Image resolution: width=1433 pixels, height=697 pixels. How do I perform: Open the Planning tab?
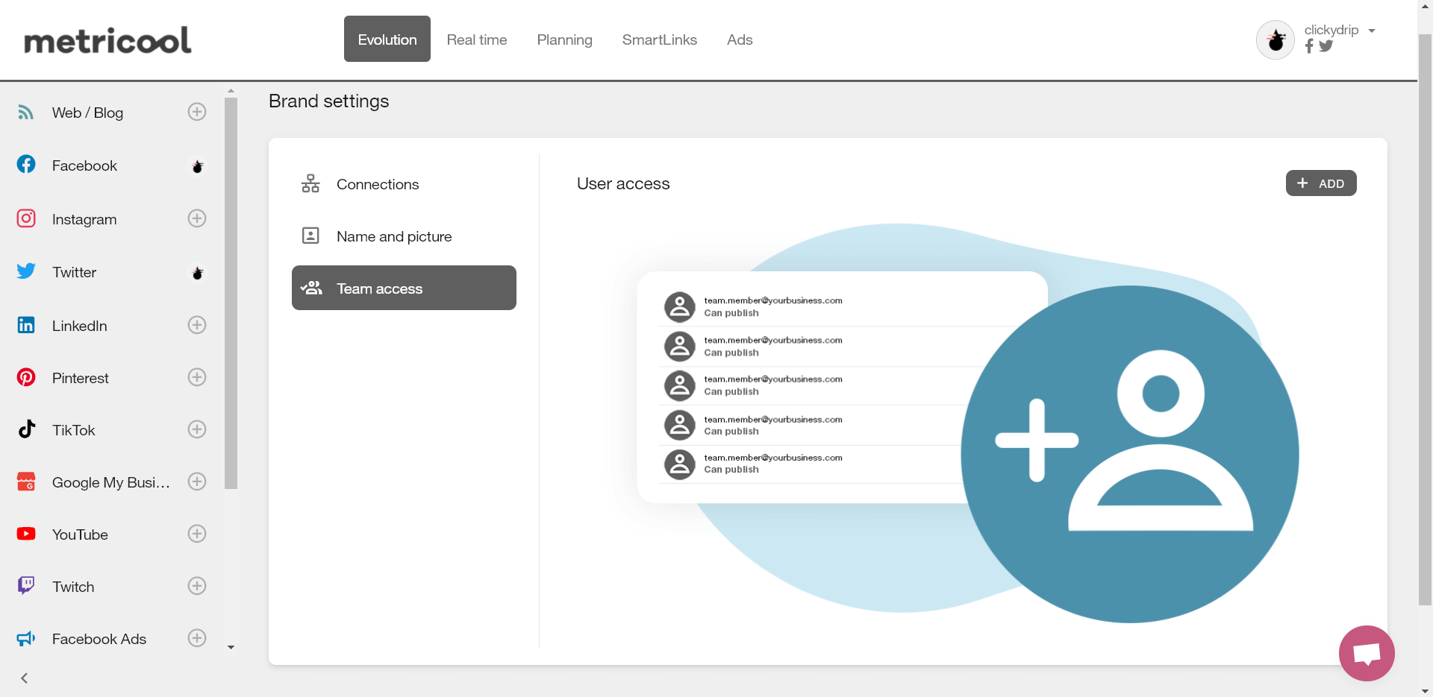click(x=564, y=40)
